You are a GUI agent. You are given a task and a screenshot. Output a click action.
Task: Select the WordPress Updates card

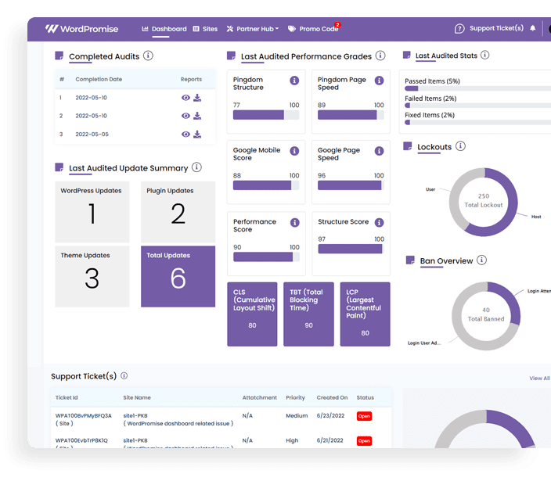click(92, 212)
